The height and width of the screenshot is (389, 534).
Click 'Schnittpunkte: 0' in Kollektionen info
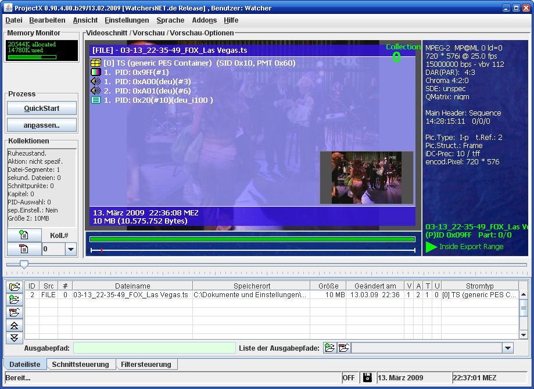point(31,186)
